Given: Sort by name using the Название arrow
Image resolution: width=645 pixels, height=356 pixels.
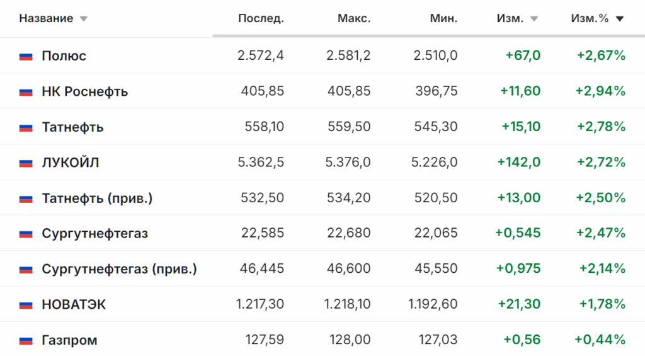Looking at the screenshot, I should click(x=84, y=19).
